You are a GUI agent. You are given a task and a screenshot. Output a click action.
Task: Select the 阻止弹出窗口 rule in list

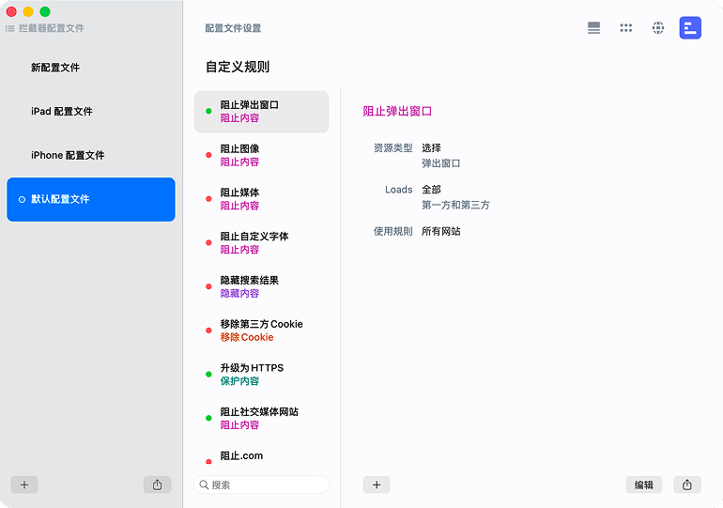[x=261, y=112]
